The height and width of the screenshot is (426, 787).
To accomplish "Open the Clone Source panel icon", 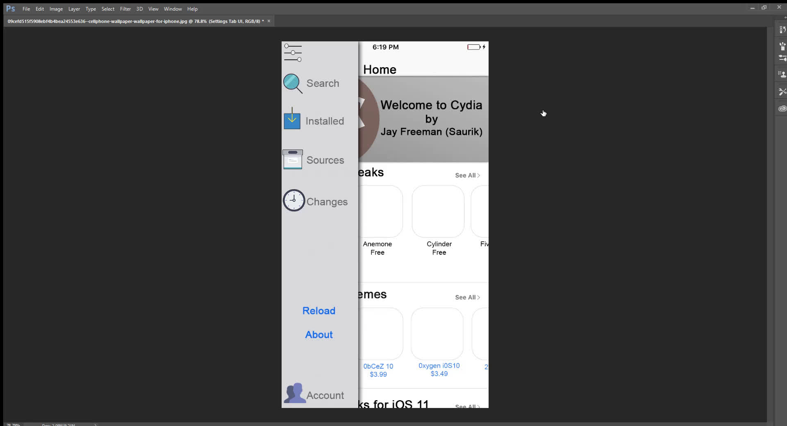I will click(x=782, y=74).
